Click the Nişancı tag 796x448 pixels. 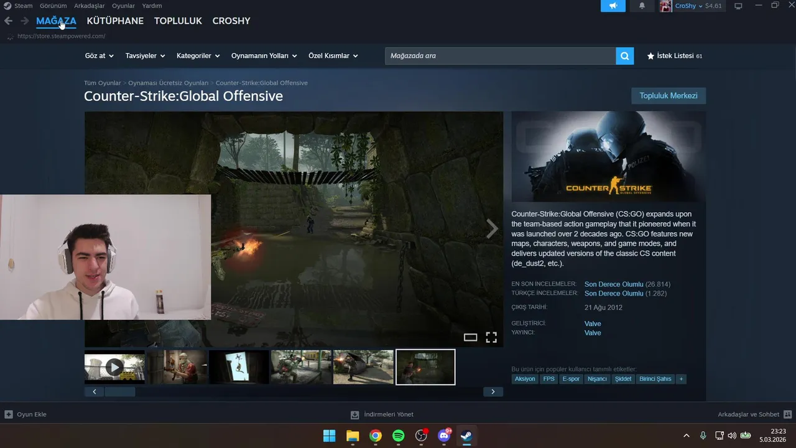[x=597, y=379]
